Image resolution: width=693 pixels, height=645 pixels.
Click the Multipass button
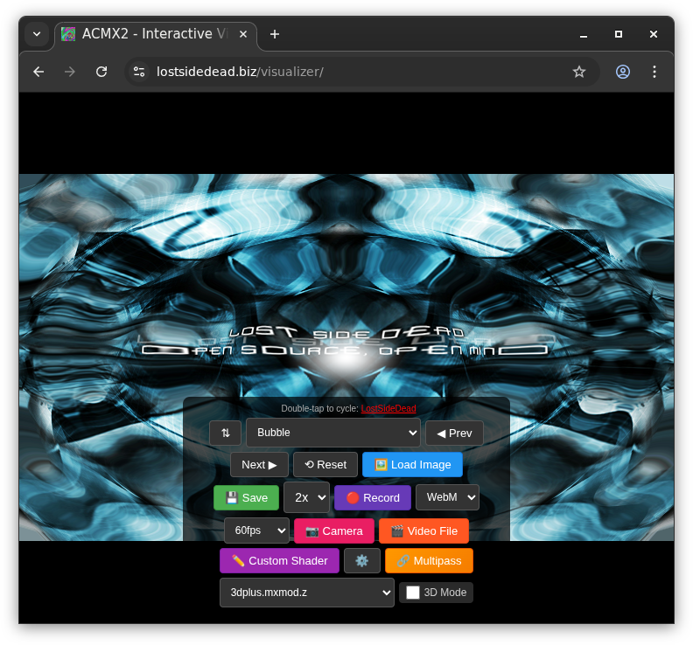(x=429, y=561)
